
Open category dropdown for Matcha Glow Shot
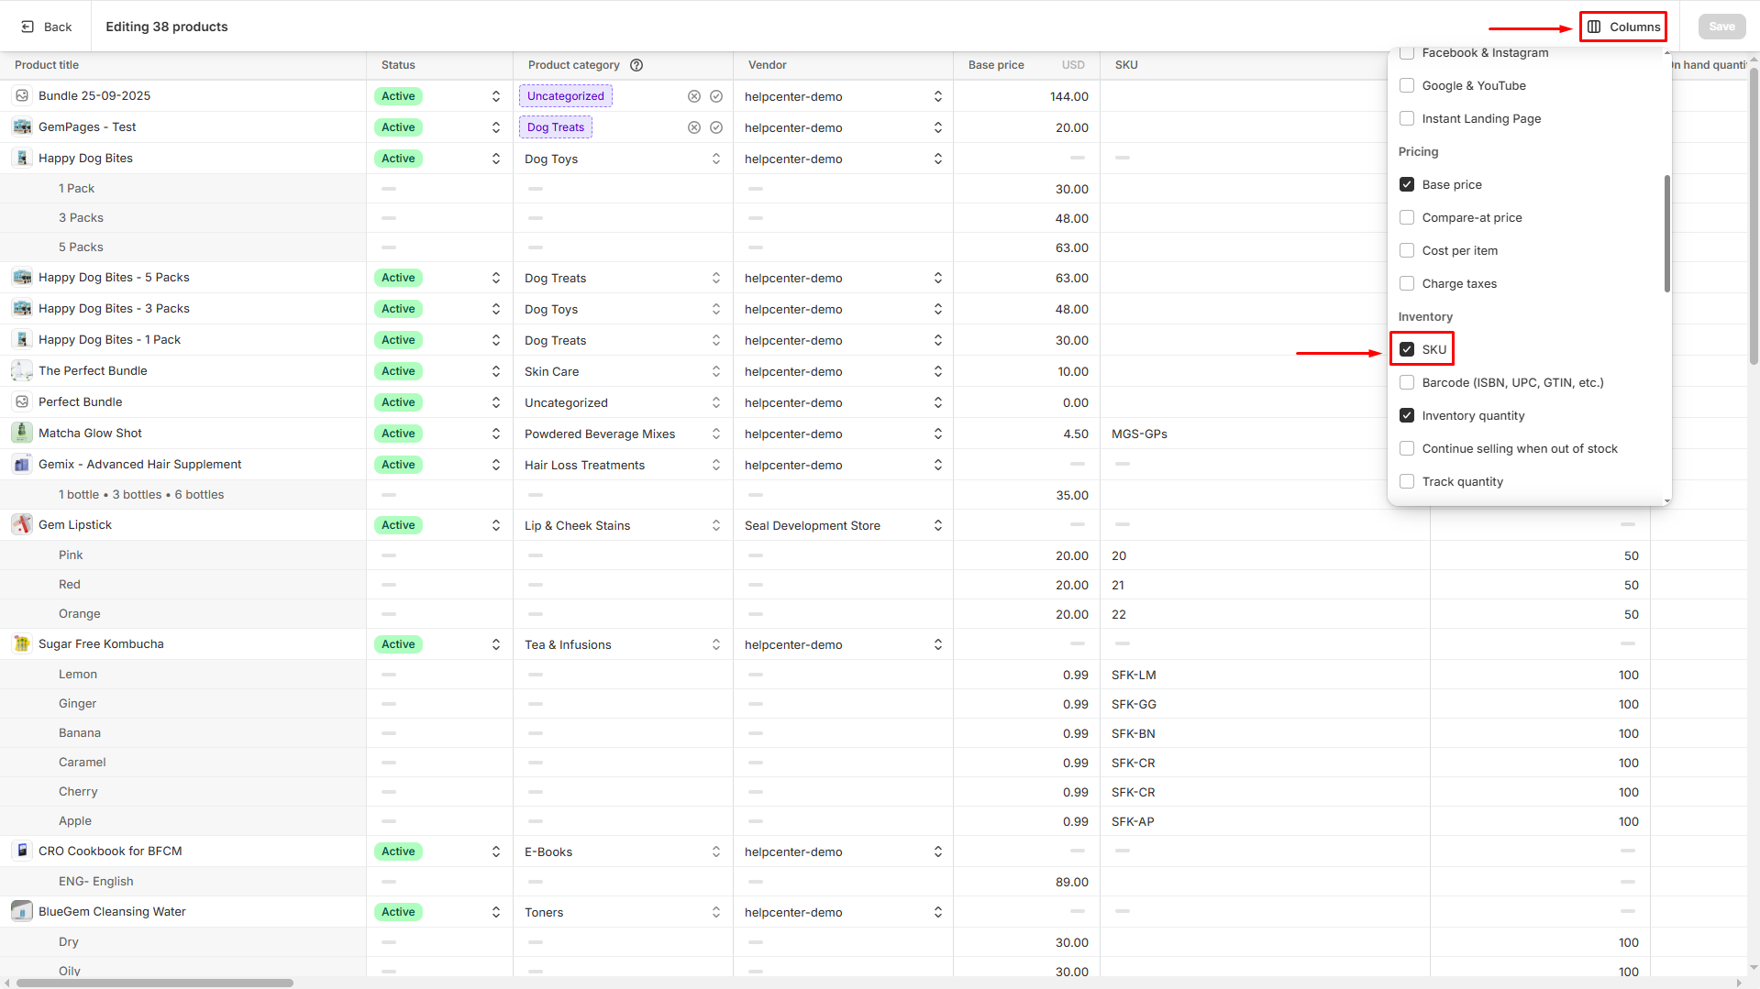point(715,434)
